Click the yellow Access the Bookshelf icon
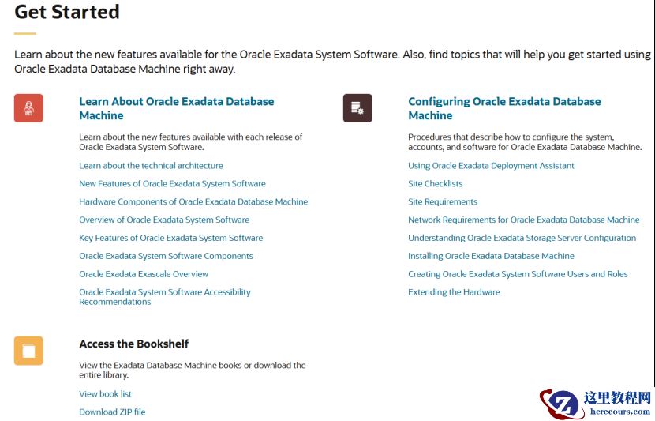 pos(28,351)
